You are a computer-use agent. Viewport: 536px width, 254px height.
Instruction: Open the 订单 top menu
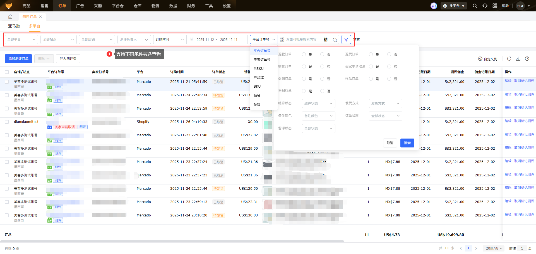(x=62, y=6)
